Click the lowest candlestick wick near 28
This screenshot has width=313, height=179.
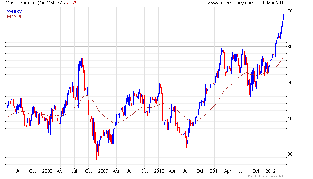(x=96, y=153)
